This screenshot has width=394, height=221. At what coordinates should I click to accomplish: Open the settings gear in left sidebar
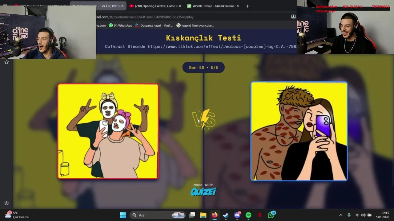(6, 203)
